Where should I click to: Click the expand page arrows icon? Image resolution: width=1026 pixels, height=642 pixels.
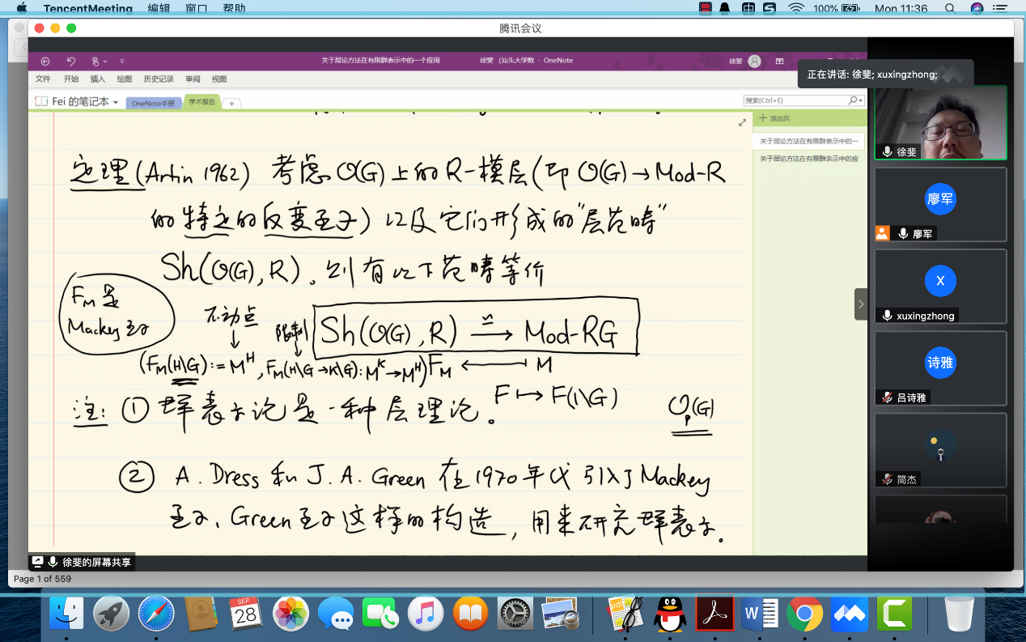coord(742,123)
